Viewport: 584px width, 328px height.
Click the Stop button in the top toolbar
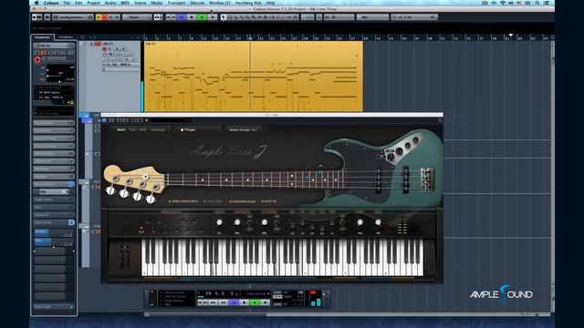(x=192, y=17)
